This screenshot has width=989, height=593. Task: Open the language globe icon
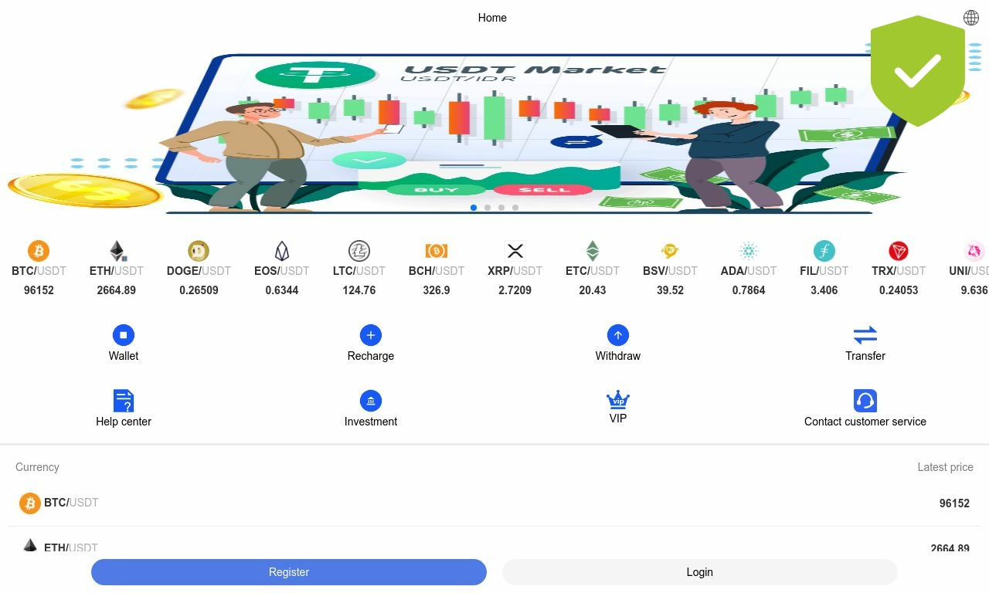coord(971,18)
